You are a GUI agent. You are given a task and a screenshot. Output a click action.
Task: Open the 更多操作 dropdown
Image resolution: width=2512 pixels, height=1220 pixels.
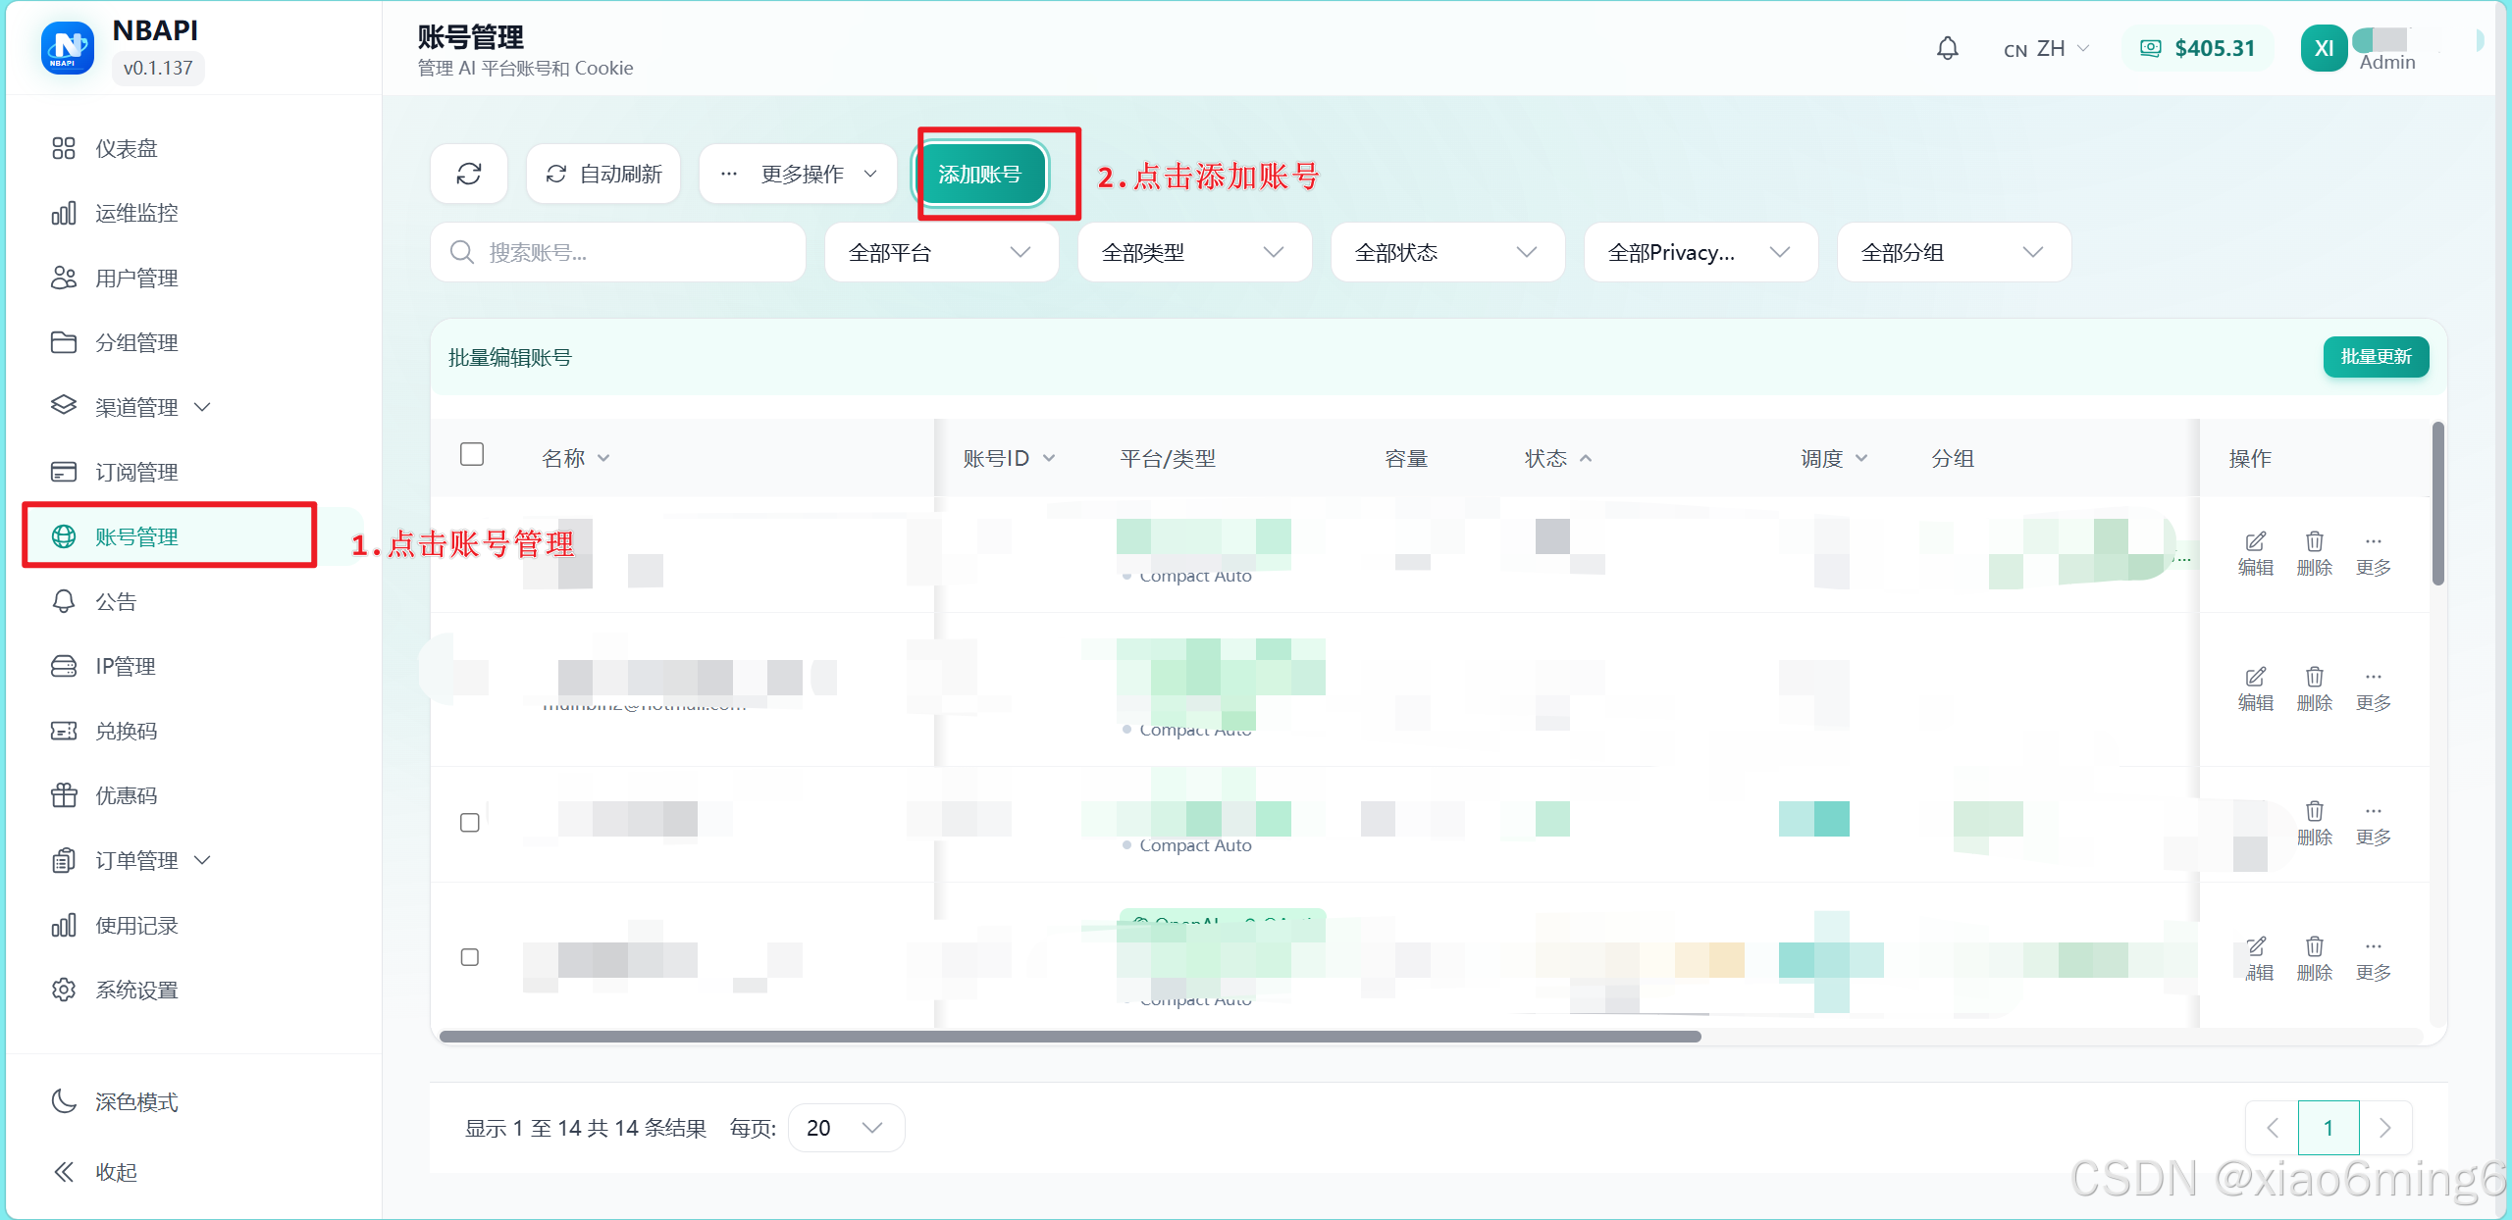798,174
